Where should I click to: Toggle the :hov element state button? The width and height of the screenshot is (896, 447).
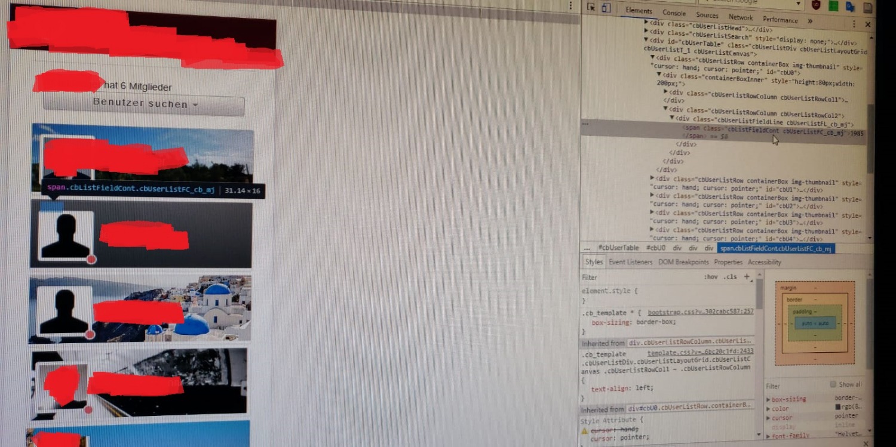(x=710, y=277)
